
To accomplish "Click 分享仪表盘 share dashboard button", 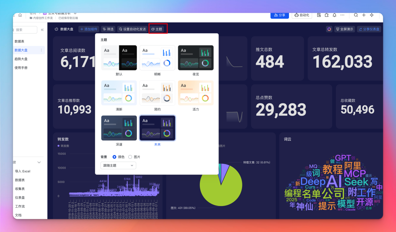I will pos(369,29).
